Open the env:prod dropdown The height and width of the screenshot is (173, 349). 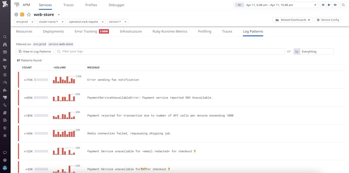[x=25, y=22]
